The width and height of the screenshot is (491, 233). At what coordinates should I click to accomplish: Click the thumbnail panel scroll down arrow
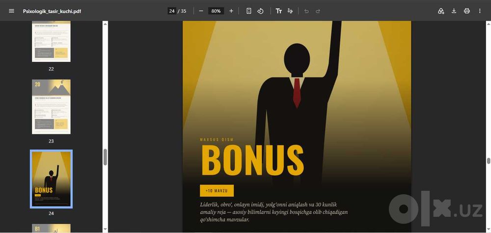[x=105, y=230]
